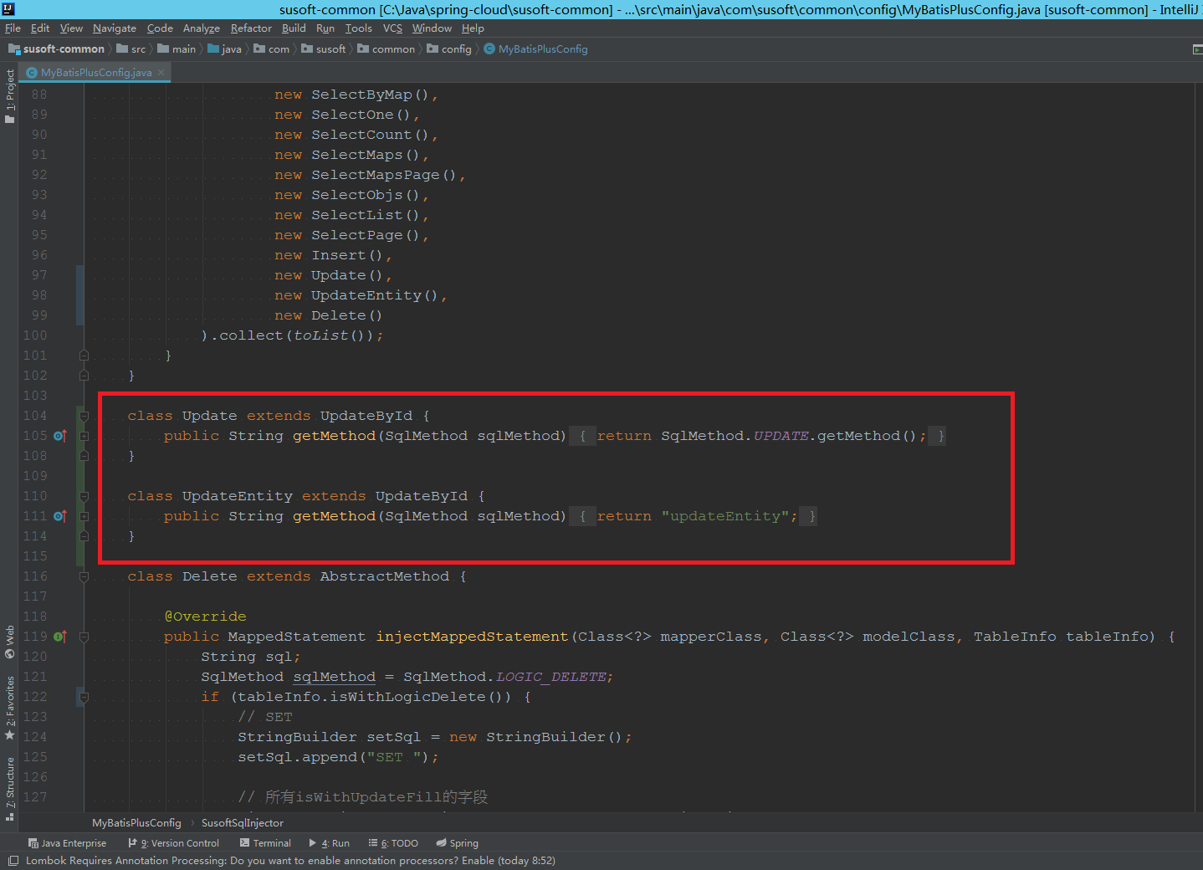Open the Spring tool window

coord(458,843)
